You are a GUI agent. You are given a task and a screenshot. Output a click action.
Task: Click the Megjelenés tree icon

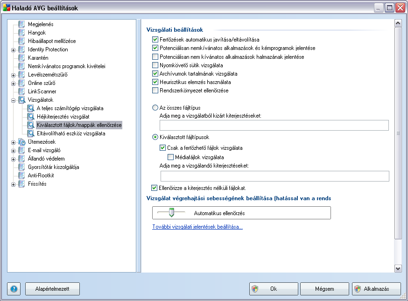21,24
